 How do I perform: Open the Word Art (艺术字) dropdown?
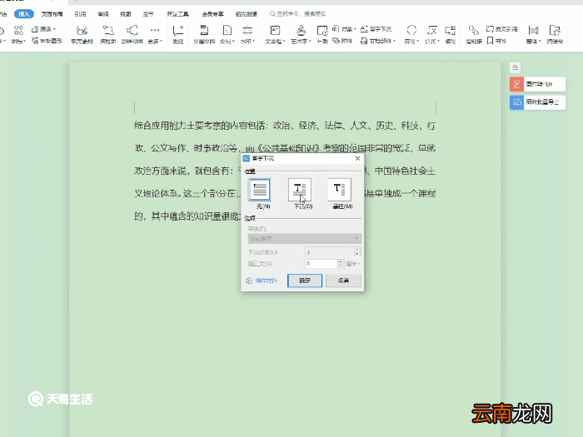click(x=301, y=34)
